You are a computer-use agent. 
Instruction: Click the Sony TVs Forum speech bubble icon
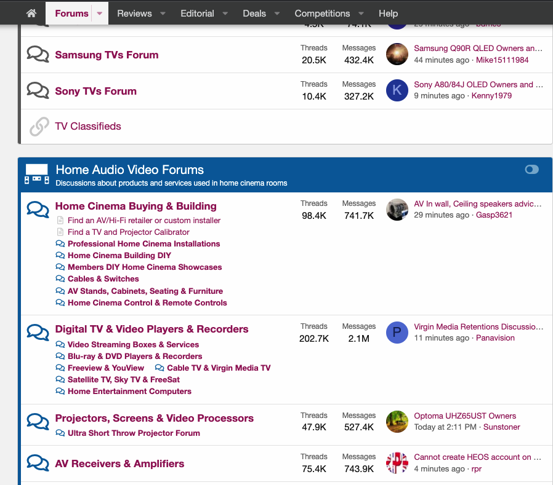[x=38, y=91]
